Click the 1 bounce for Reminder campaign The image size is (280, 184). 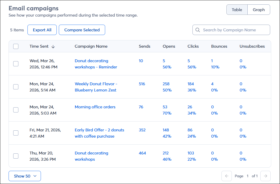click(212, 61)
